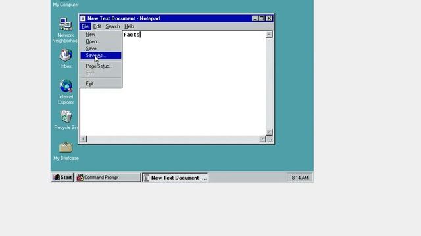
Task: Open the Search menu
Action: pyautogui.click(x=112, y=26)
